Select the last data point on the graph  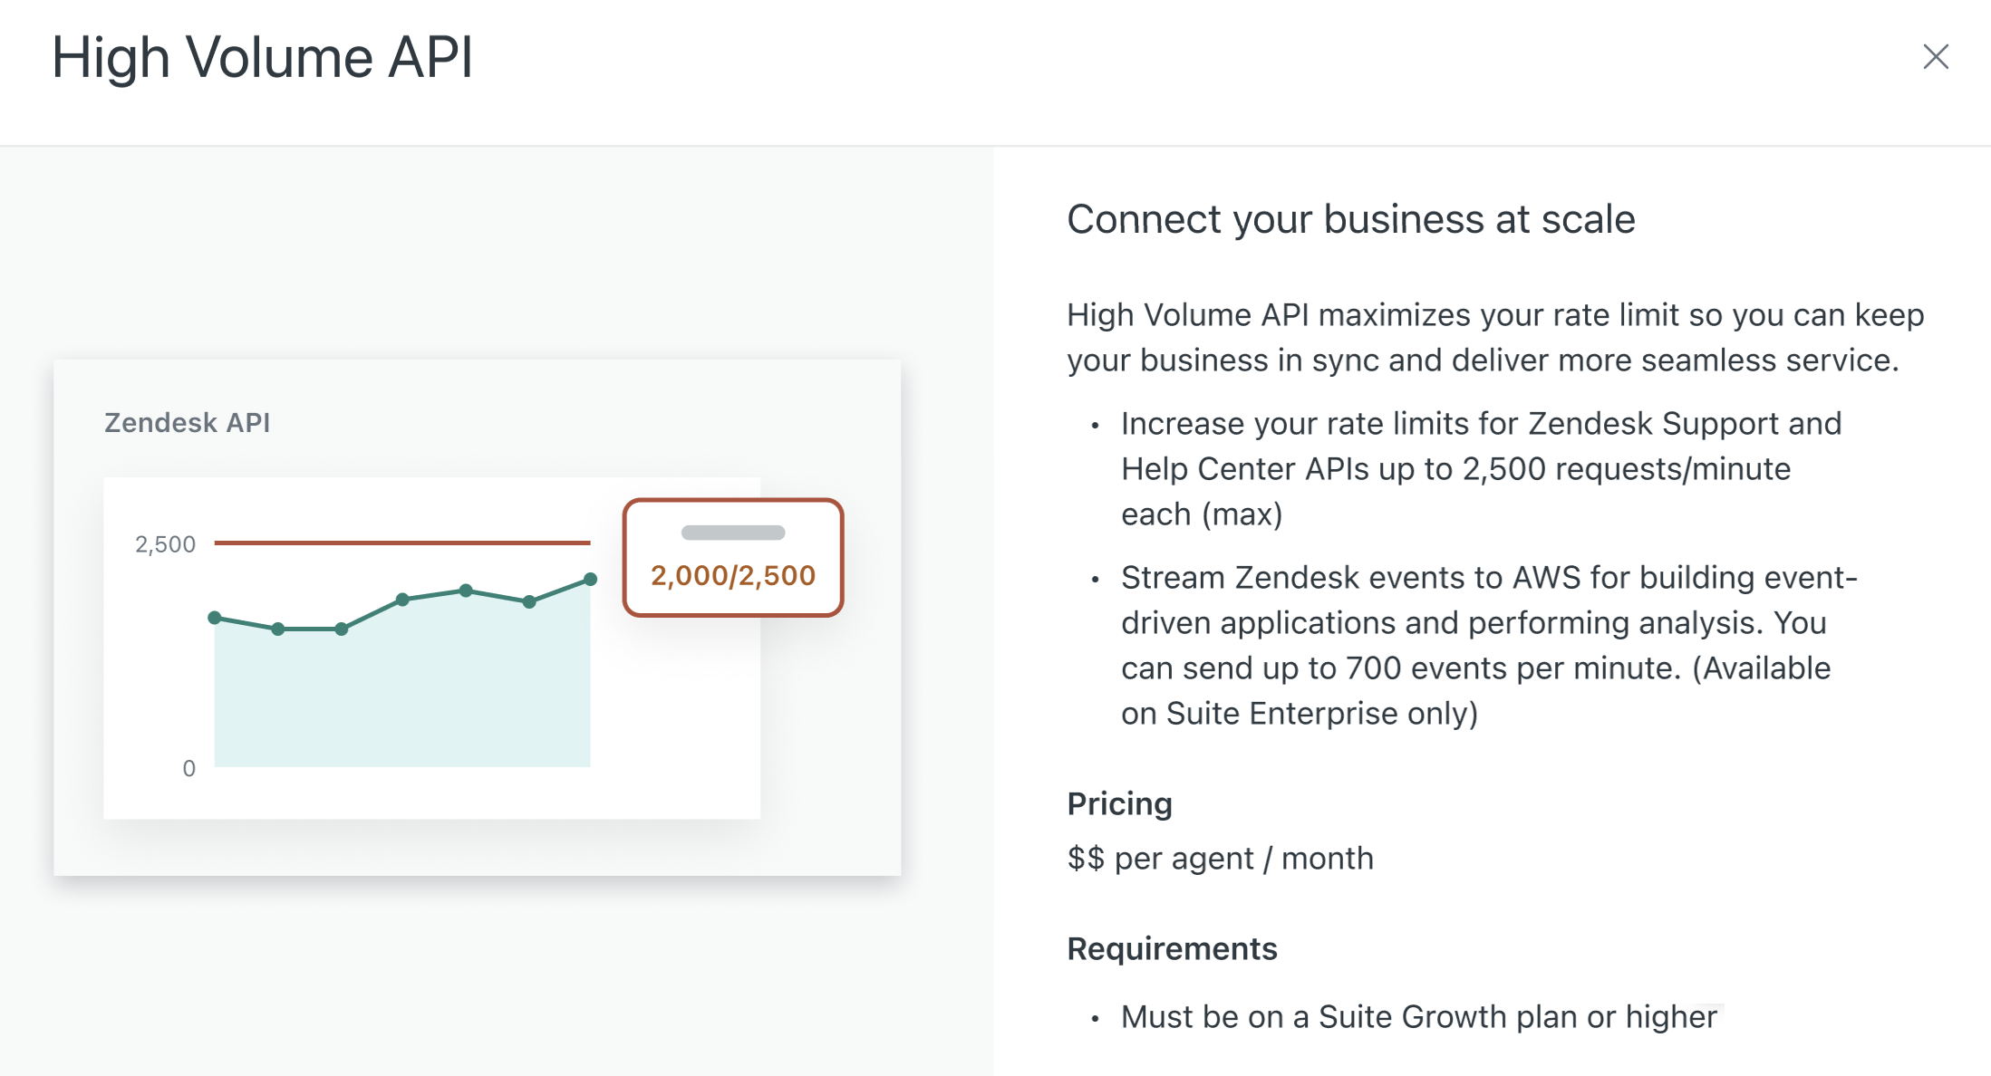(590, 578)
